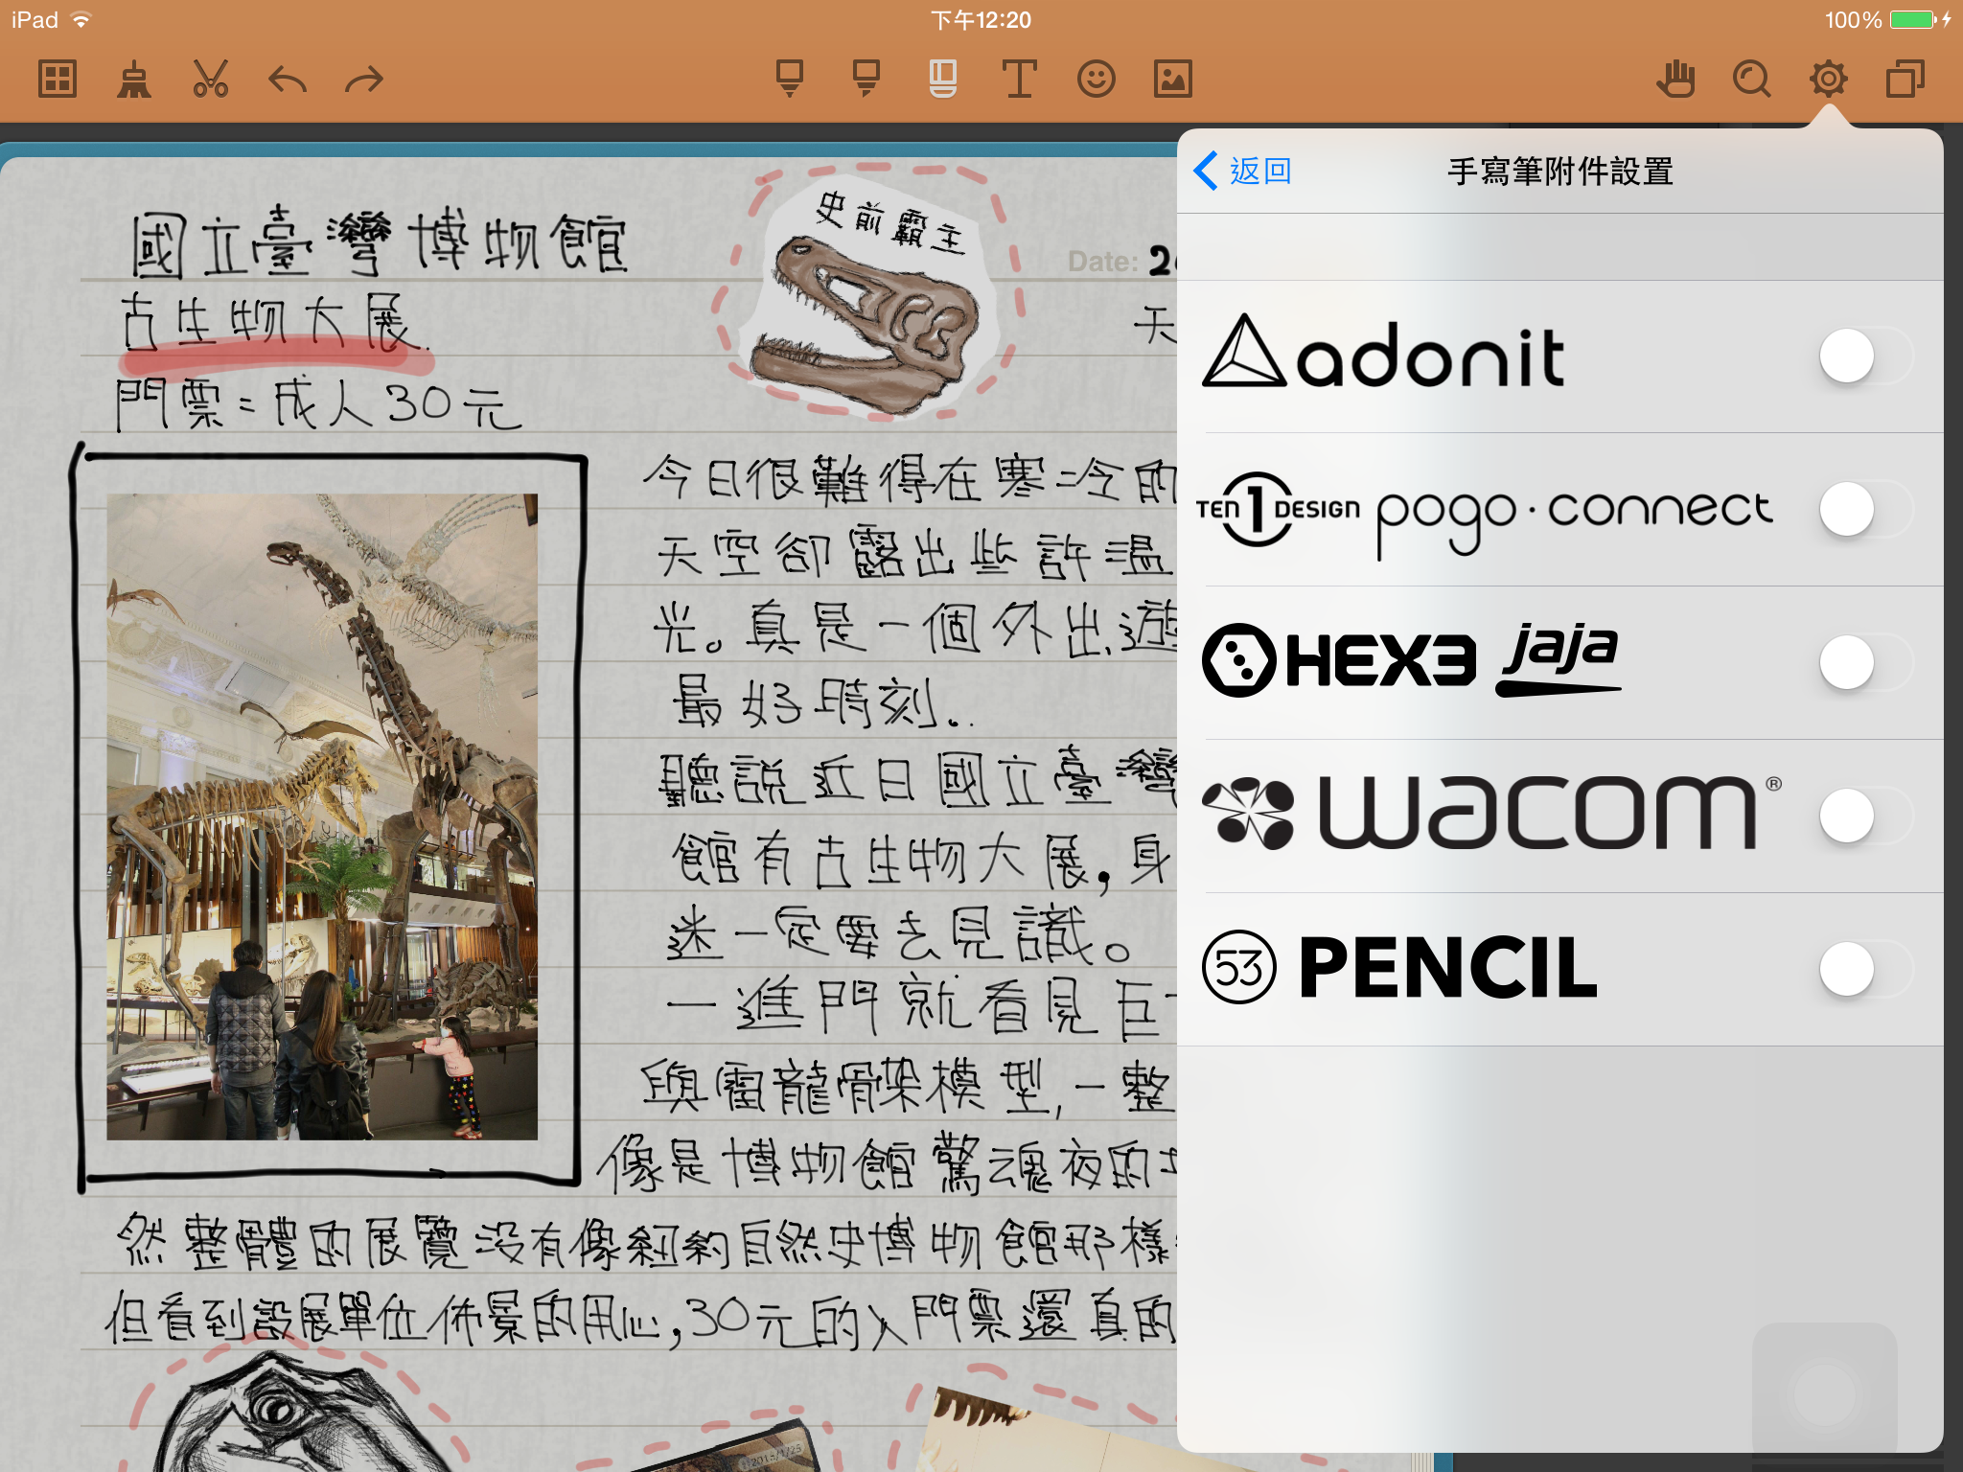This screenshot has width=1963, height=1472.
Task: Enable the palm rest hand tool
Action: (x=1675, y=79)
